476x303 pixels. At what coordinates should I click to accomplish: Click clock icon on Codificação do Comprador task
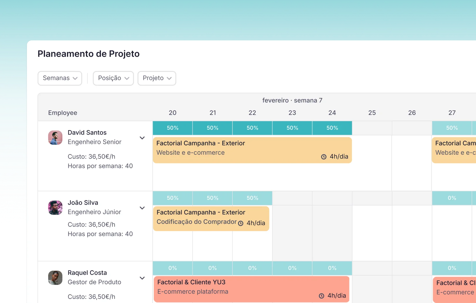[x=241, y=223]
